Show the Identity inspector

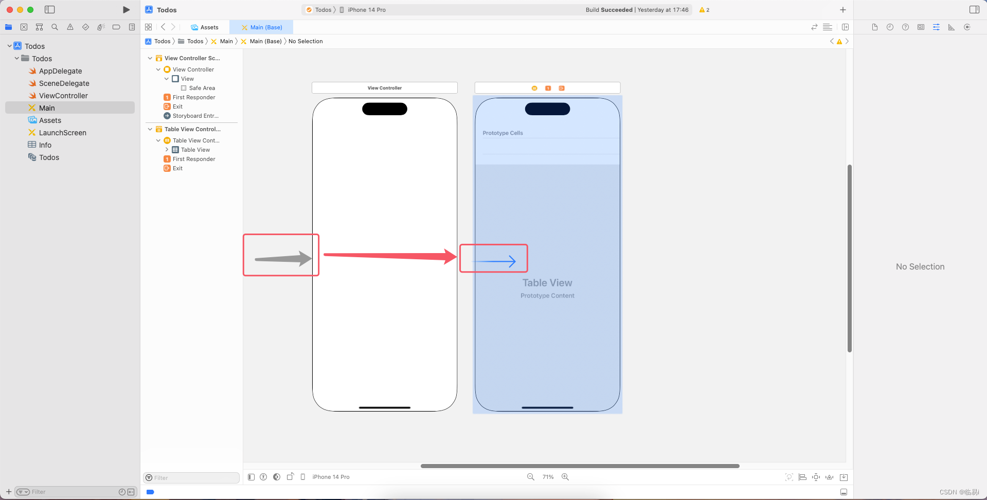tap(921, 27)
